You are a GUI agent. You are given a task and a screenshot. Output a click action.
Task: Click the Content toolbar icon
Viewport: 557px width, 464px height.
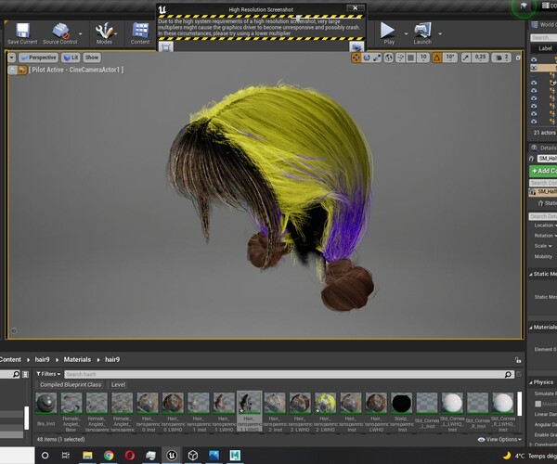140,31
